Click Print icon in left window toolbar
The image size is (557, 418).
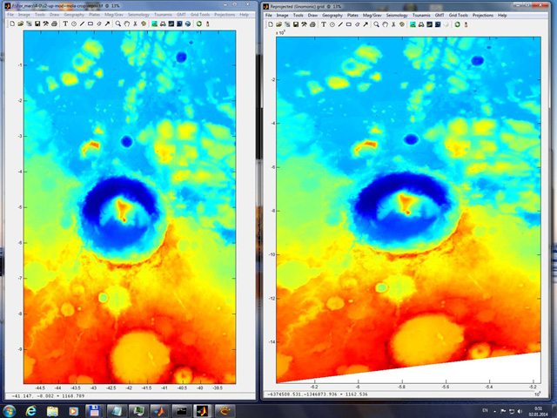tap(54, 24)
